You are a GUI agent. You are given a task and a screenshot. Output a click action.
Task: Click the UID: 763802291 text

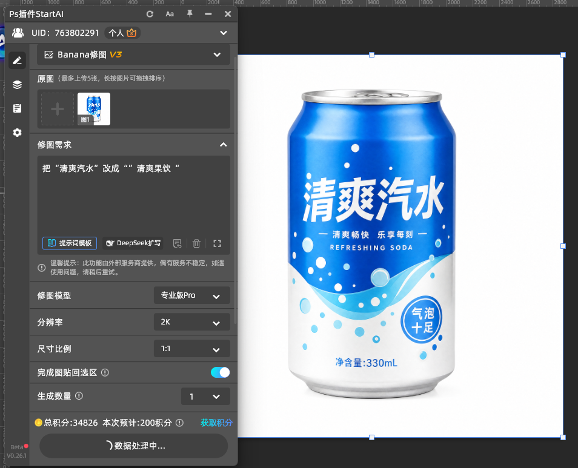click(65, 33)
